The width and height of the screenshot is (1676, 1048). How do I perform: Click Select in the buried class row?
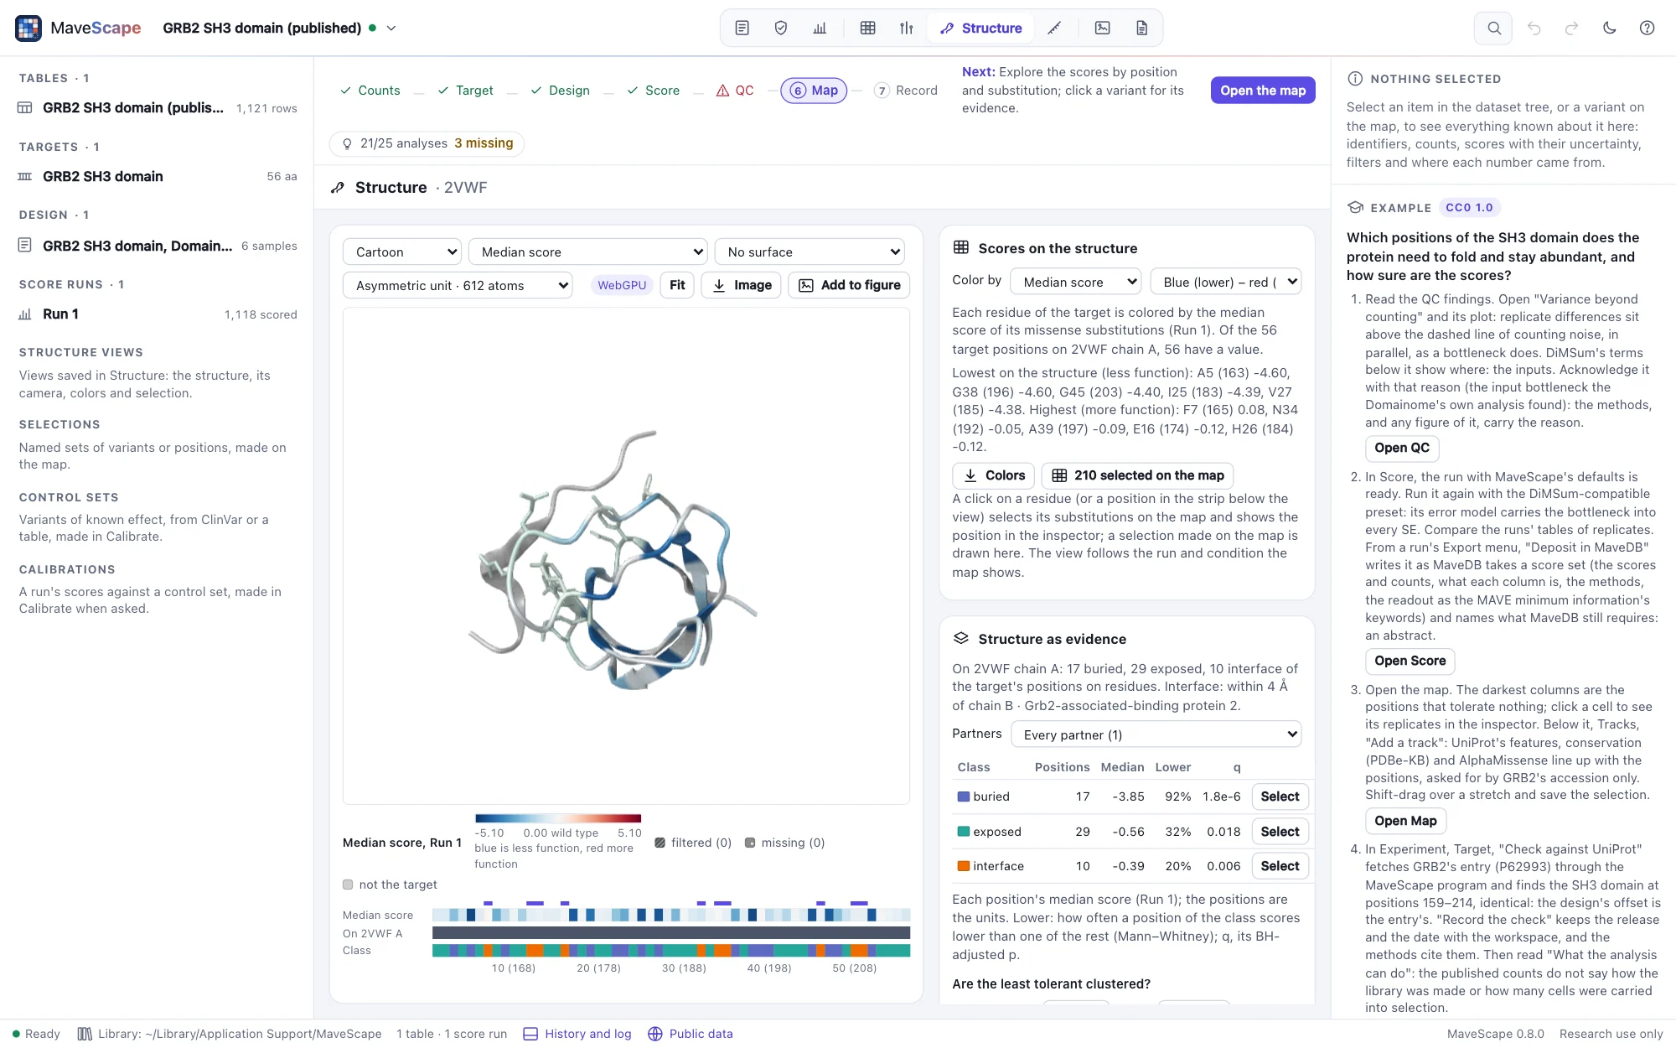point(1280,796)
